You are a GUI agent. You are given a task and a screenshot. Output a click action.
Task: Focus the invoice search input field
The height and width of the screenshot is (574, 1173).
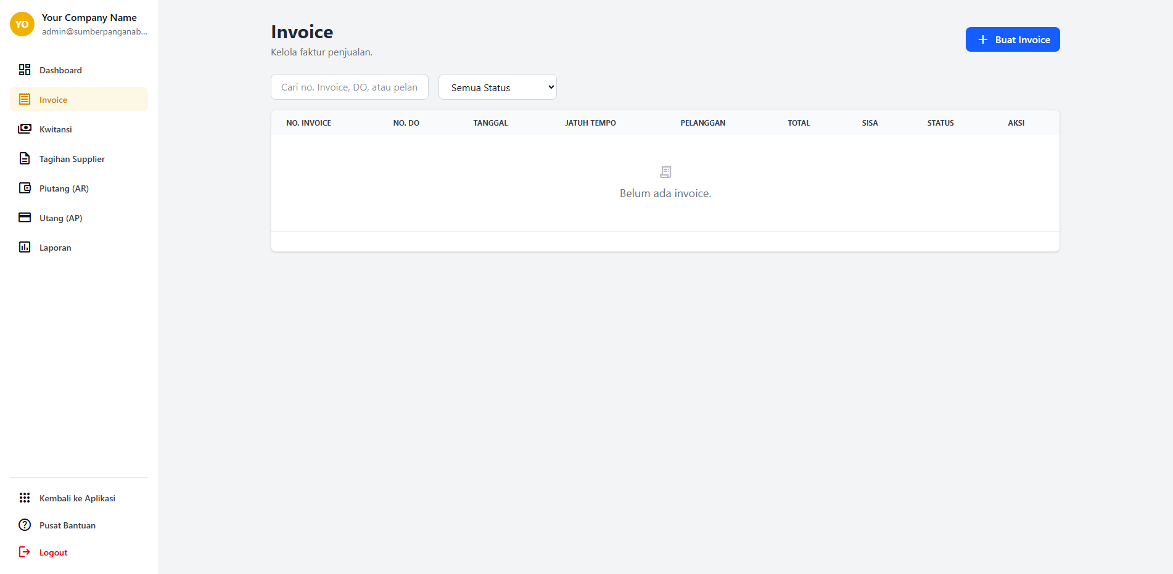point(349,87)
